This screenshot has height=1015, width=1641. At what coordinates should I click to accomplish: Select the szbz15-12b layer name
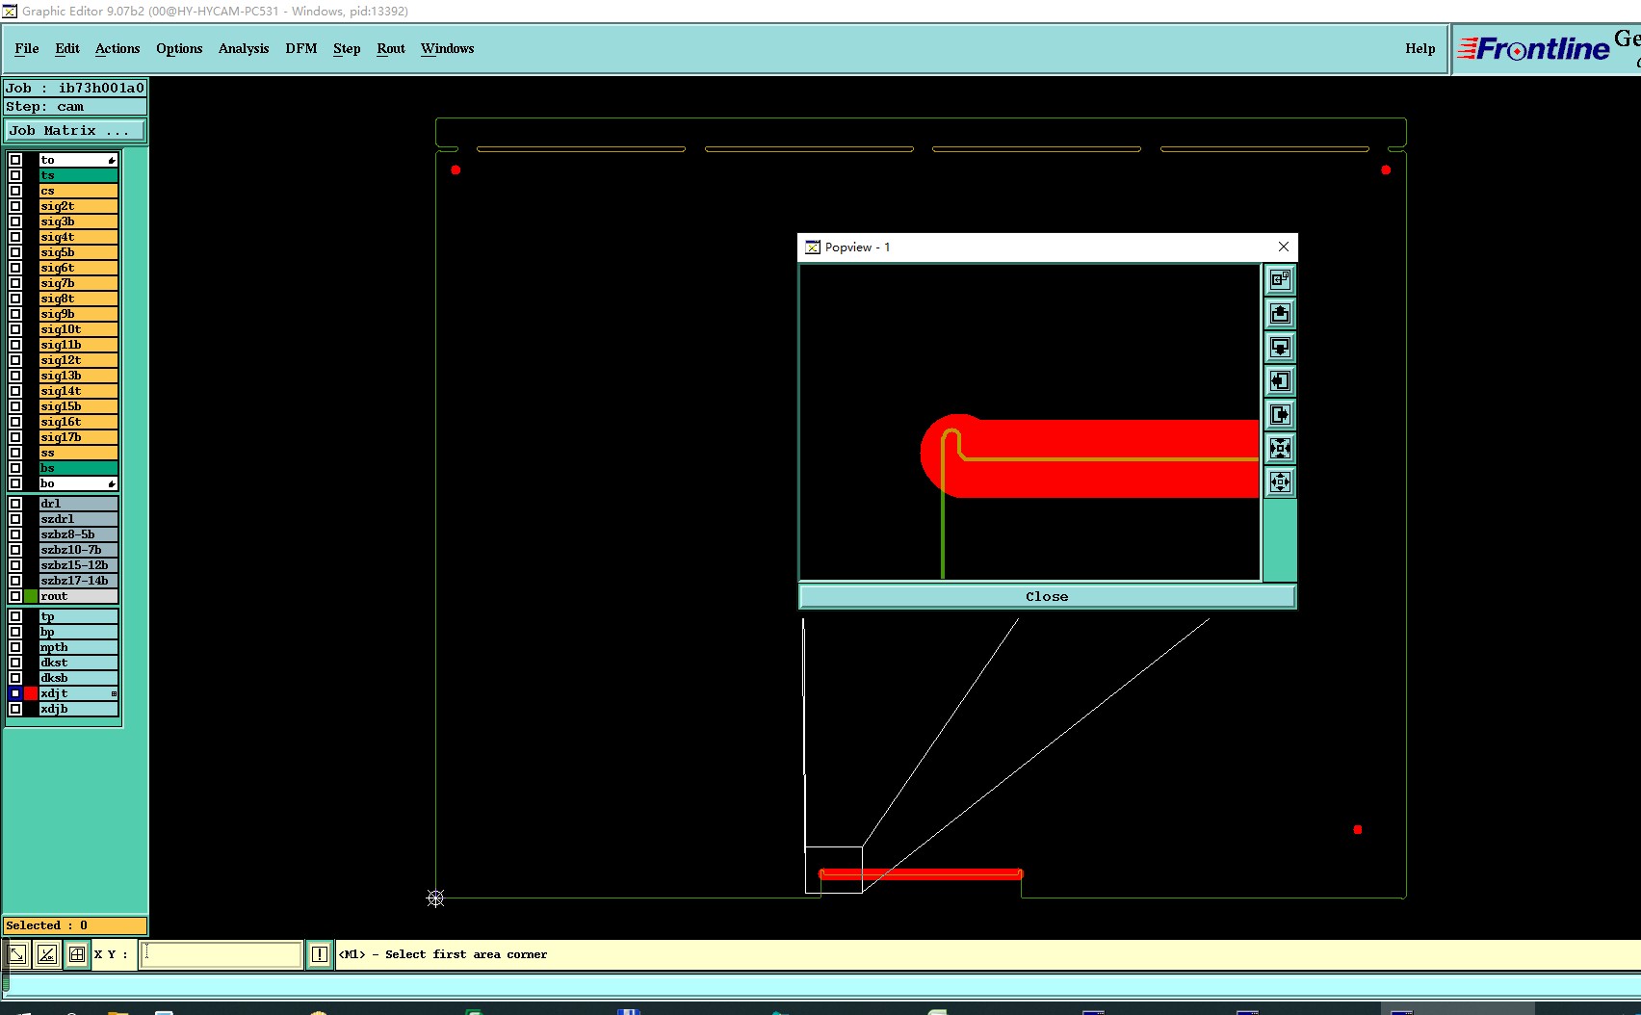pyautogui.click(x=78, y=565)
